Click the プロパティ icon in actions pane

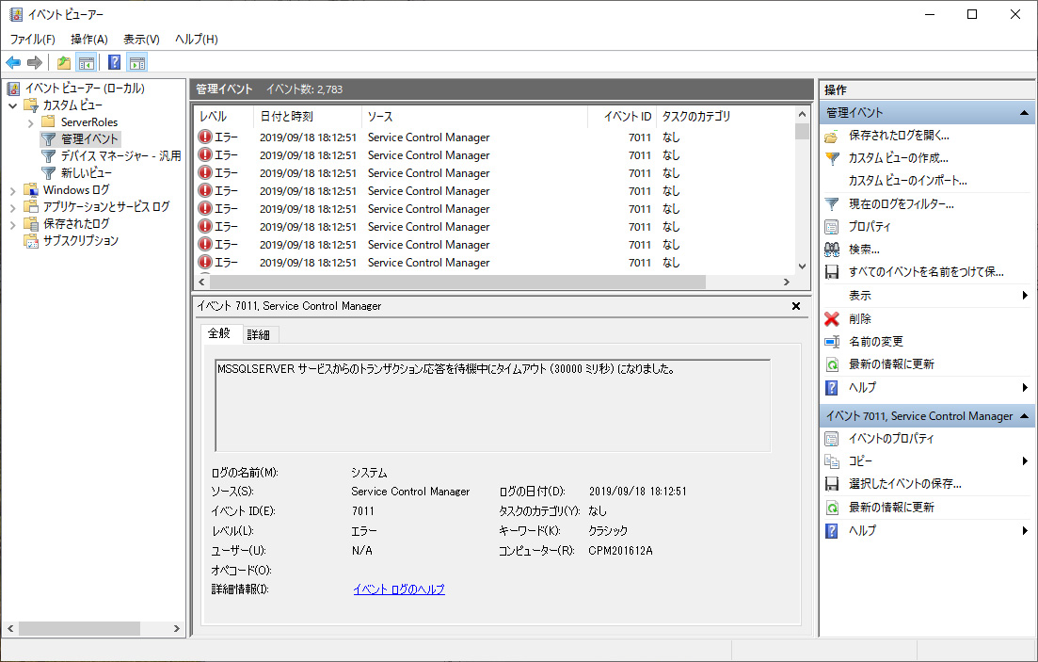pos(832,227)
